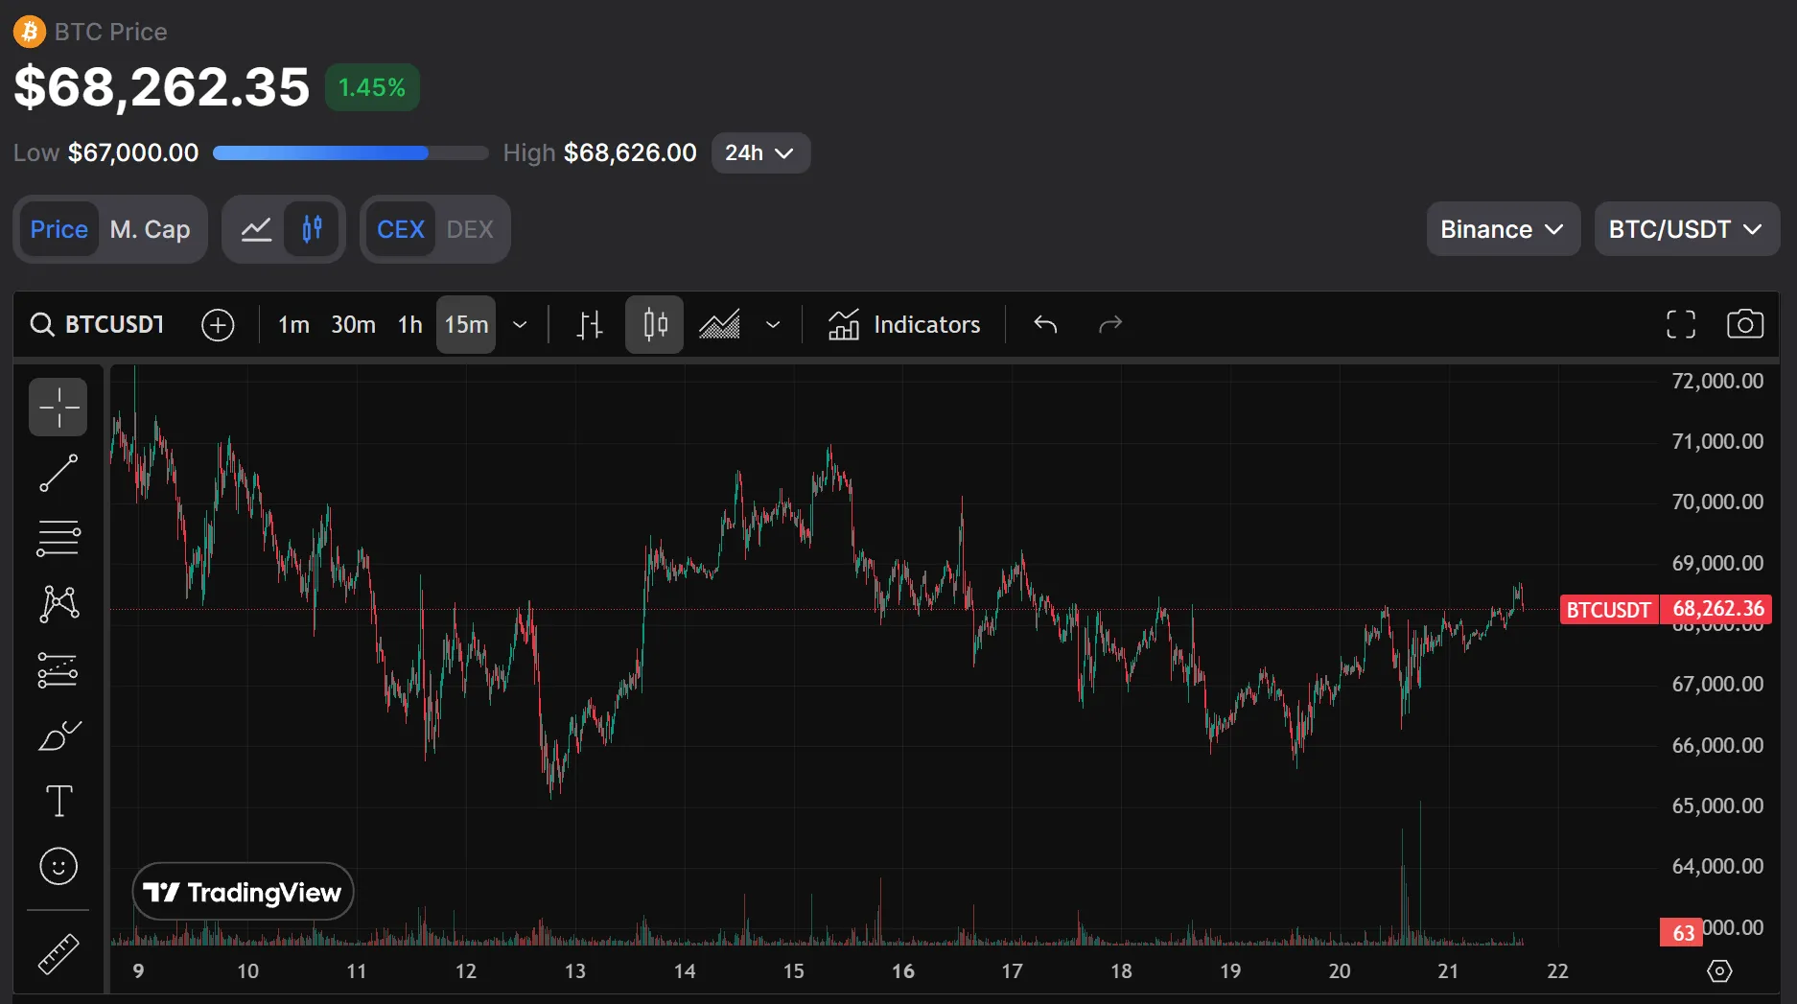Open the emoji sticker tool
The height and width of the screenshot is (1004, 1797).
[x=58, y=866]
